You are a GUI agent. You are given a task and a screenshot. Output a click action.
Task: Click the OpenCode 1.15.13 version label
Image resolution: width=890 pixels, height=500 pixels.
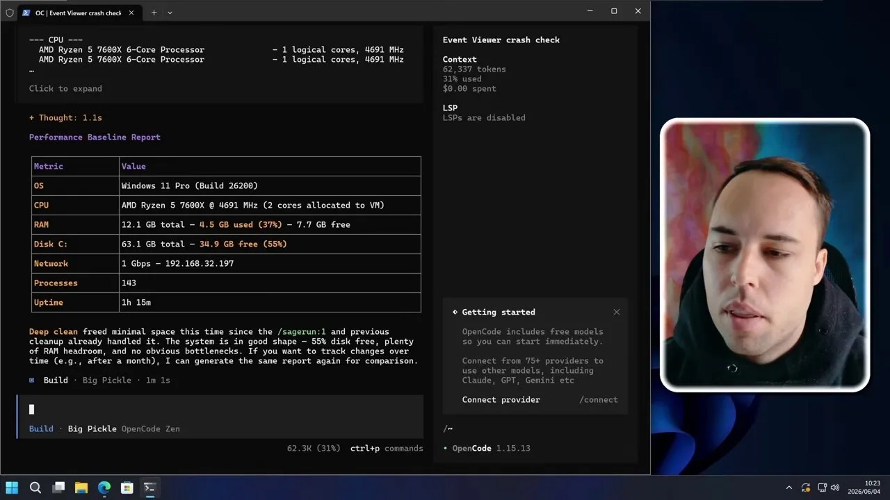click(491, 449)
